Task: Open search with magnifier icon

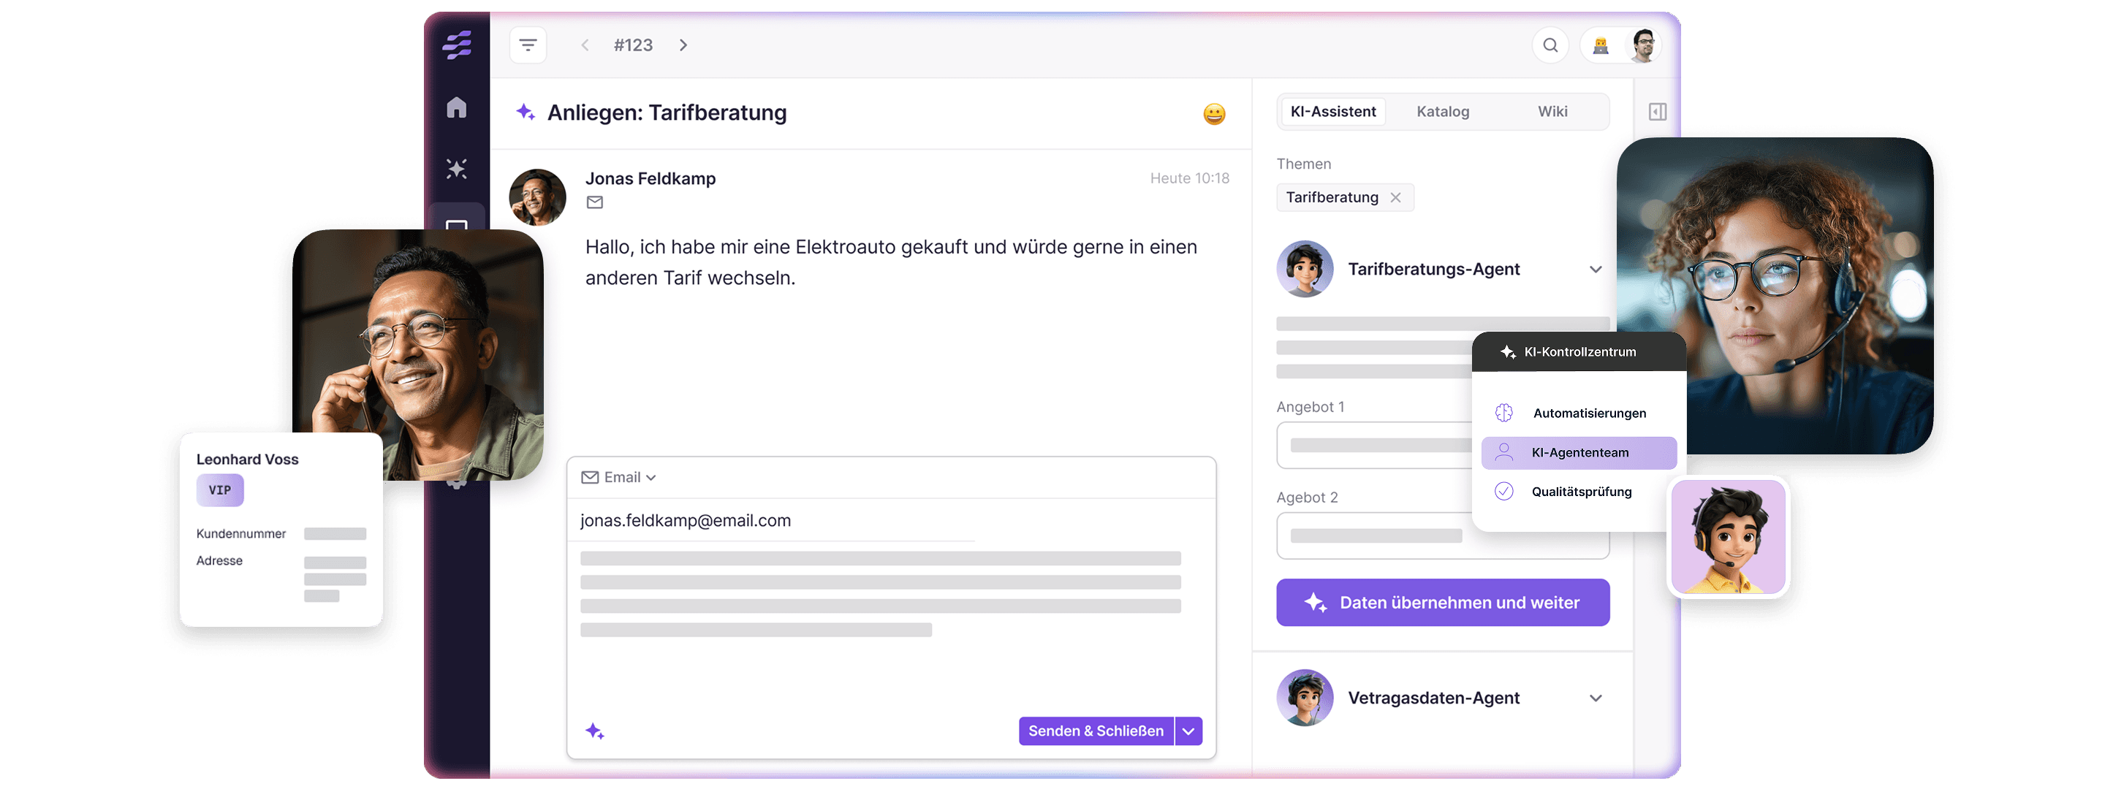Action: tap(1550, 45)
